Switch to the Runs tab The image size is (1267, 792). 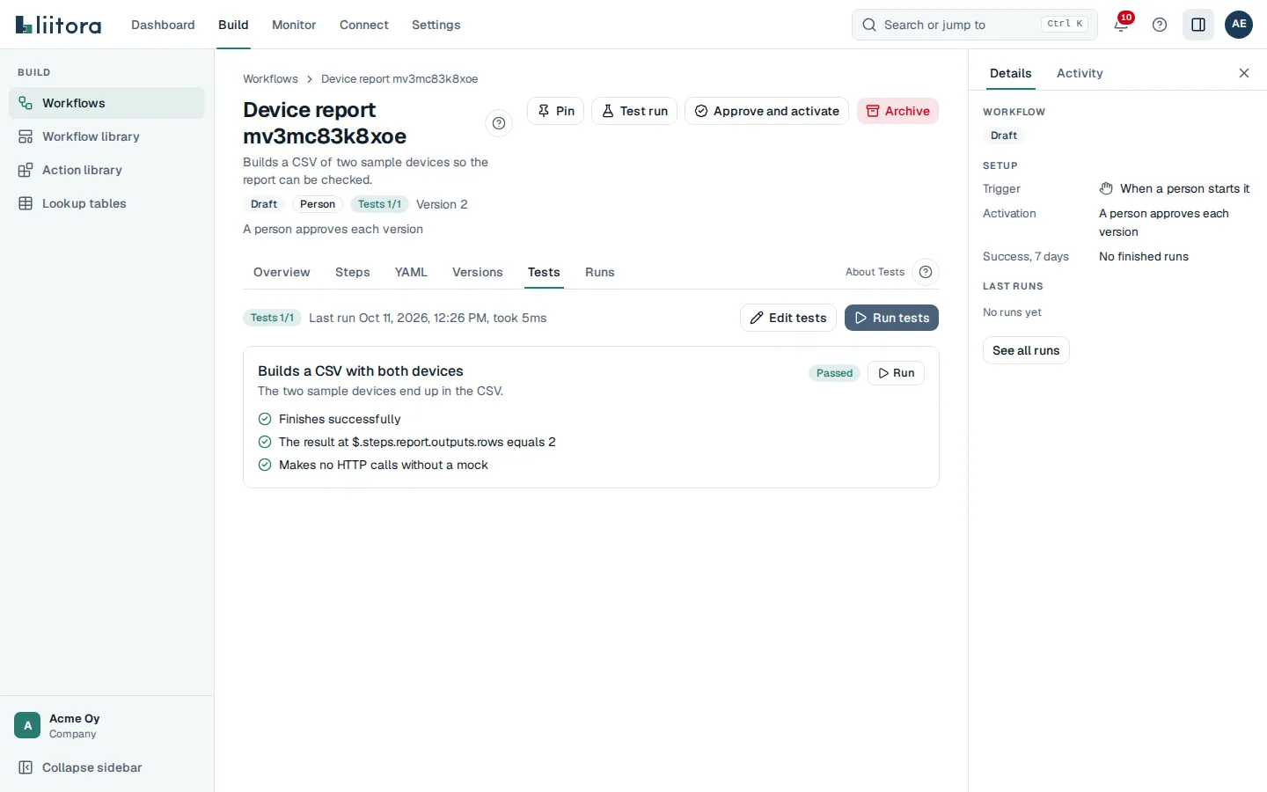coord(600,272)
